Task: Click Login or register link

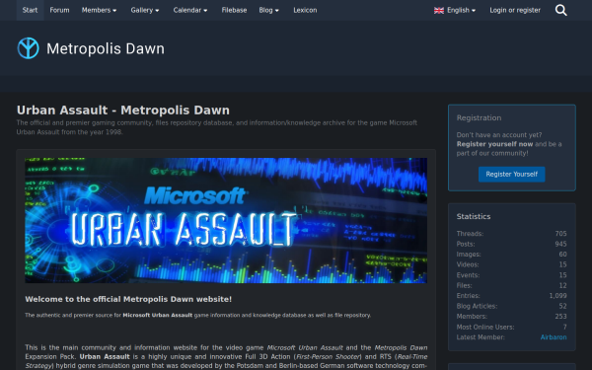Action: click(515, 10)
